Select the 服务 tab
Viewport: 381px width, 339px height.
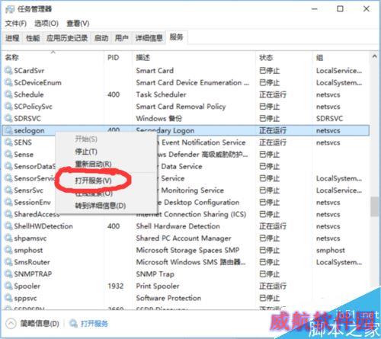(x=177, y=37)
